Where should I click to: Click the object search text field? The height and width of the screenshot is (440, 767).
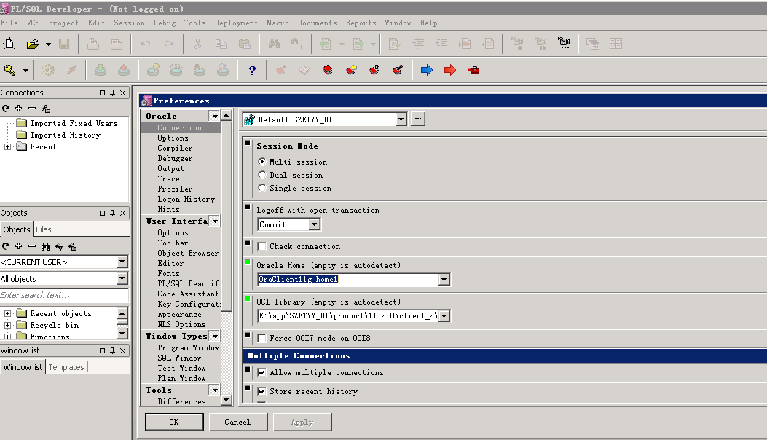[64, 295]
